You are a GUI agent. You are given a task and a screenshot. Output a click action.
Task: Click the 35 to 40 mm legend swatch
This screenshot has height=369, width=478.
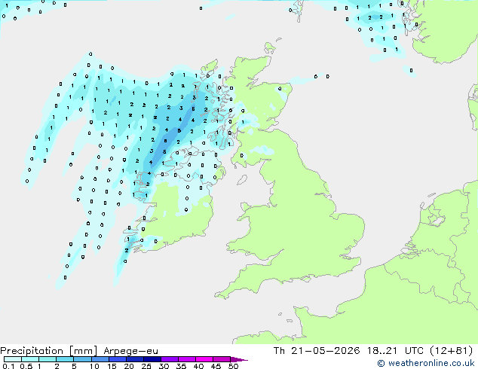(x=186, y=359)
